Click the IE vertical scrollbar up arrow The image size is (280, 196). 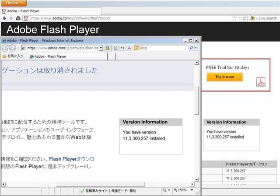(196, 63)
